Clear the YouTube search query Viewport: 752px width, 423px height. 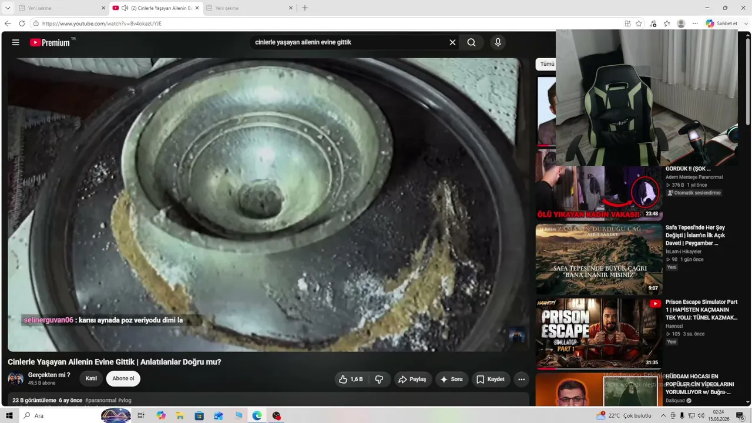click(x=452, y=42)
